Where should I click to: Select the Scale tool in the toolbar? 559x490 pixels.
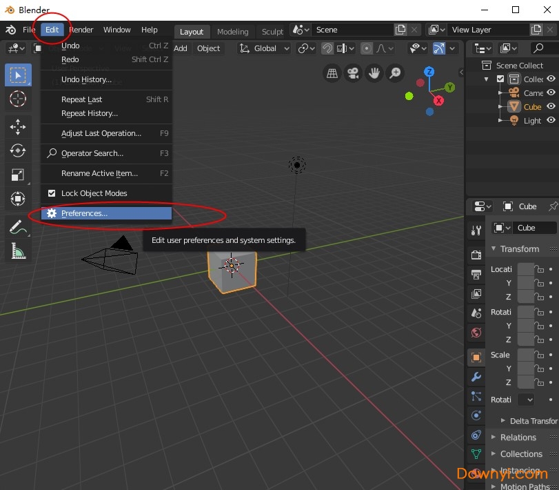[18, 175]
